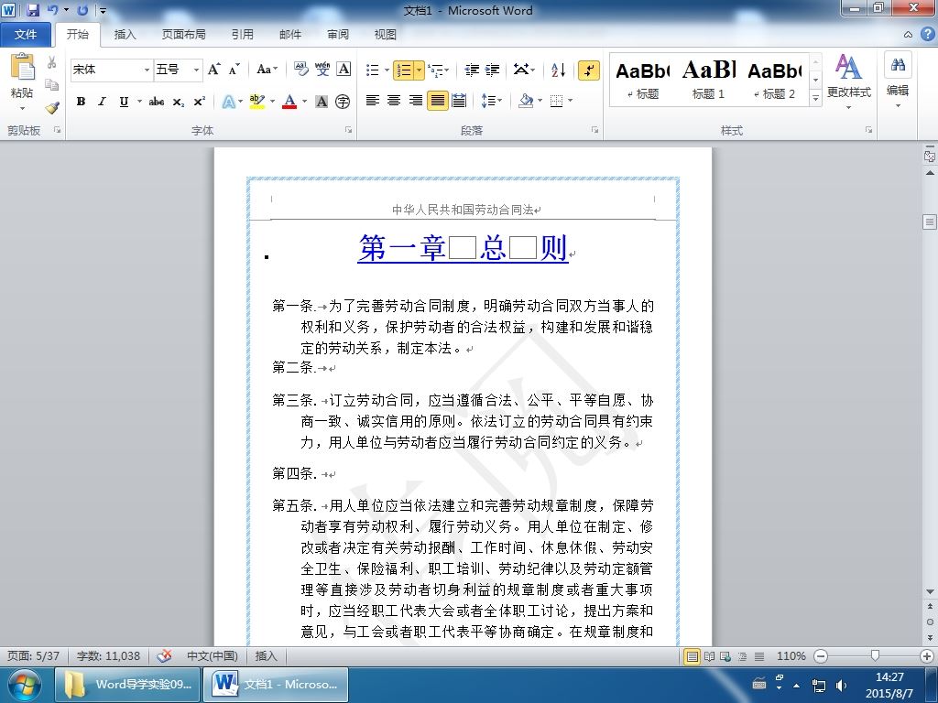Viewport: 938px width, 703px height.
Task: Undo the last action in Quick Access
Action: click(x=52, y=10)
